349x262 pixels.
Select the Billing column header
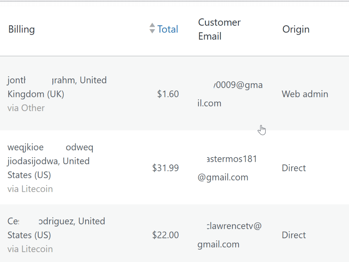[x=22, y=29]
